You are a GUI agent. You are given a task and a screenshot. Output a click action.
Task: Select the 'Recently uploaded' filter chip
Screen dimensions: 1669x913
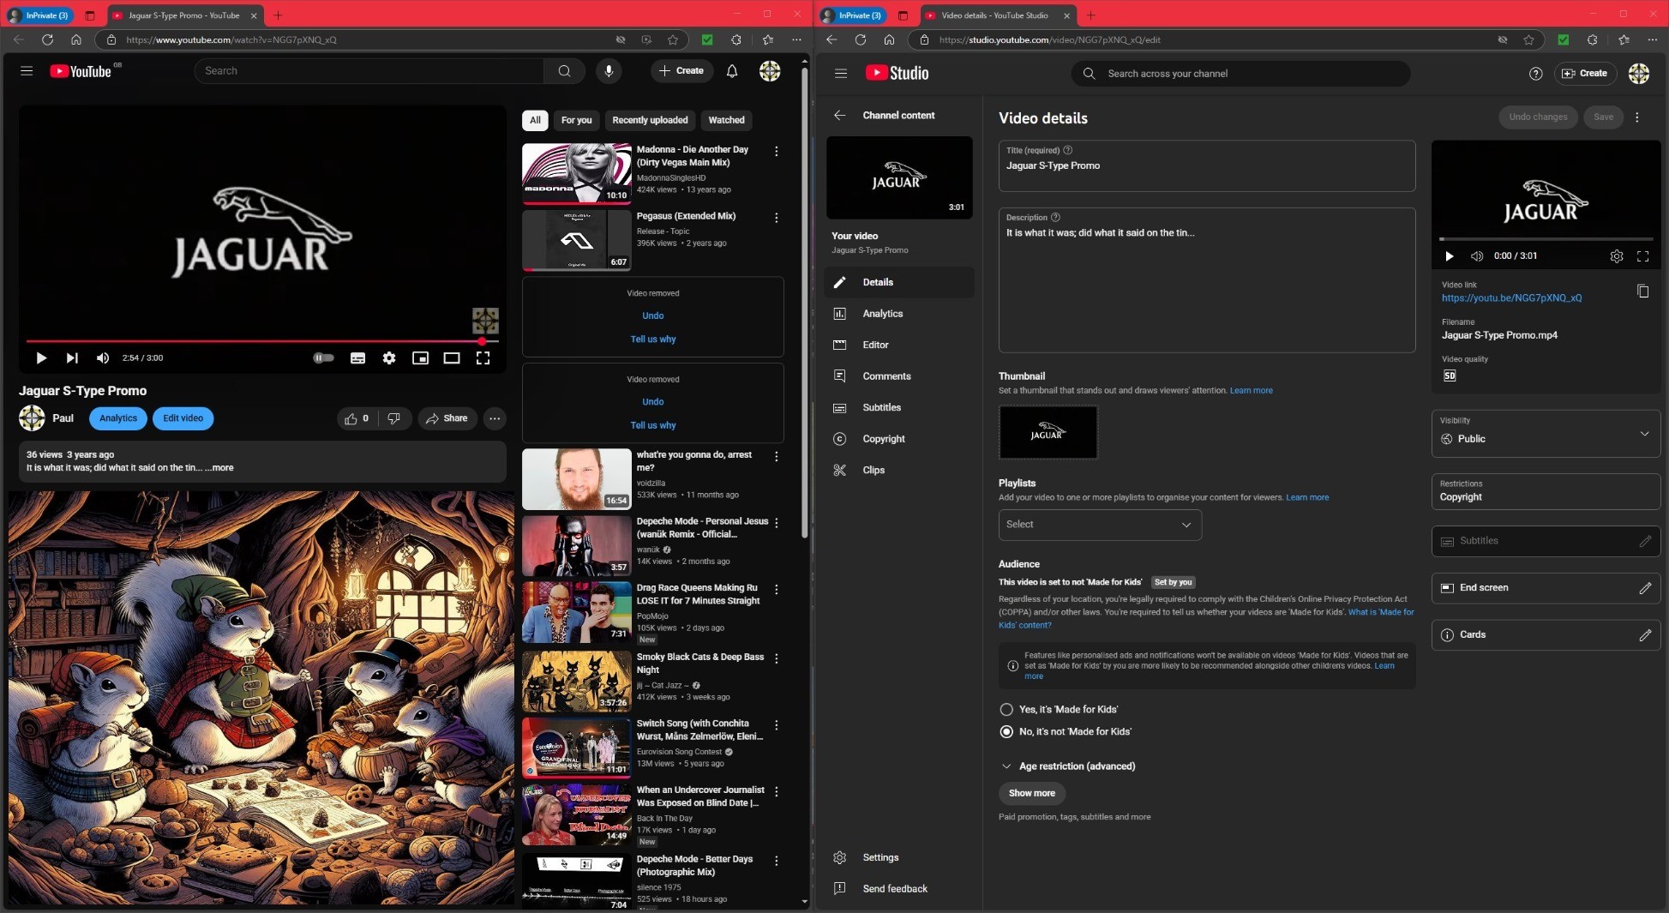click(x=650, y=120)
